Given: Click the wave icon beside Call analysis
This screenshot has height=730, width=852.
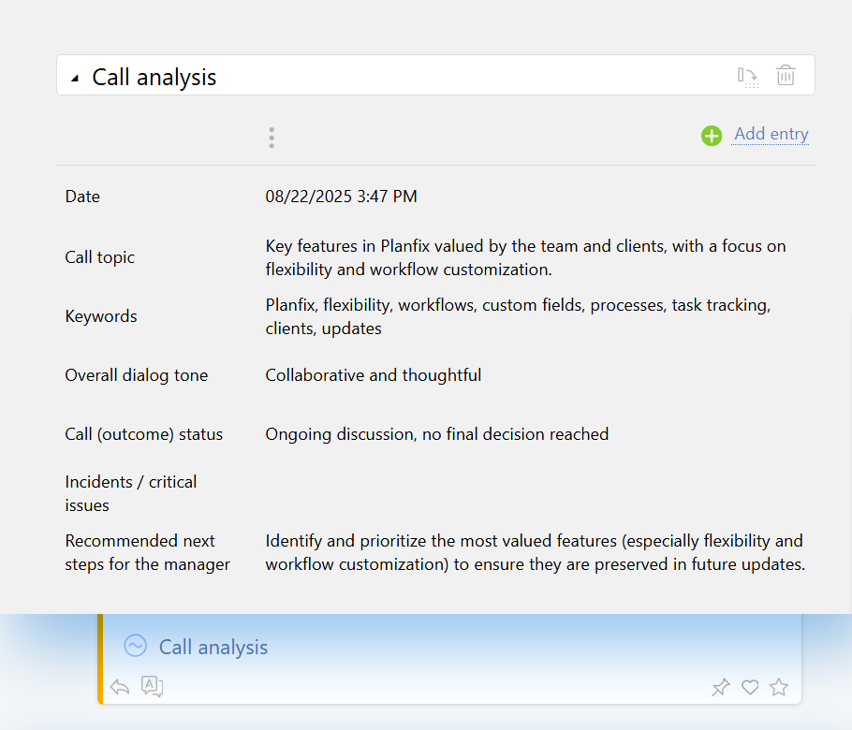Looking at the screenshot, I should pyautogui.click(x=136, y=646).
